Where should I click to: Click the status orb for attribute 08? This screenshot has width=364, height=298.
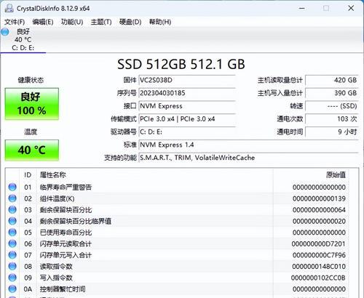click(x=12, y=266)
